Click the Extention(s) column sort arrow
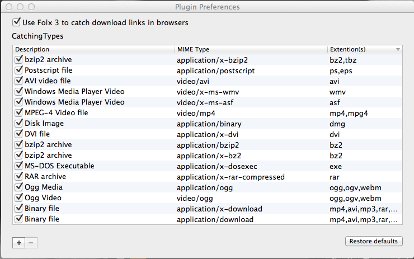414x259 pixels. tap(398, 50)
